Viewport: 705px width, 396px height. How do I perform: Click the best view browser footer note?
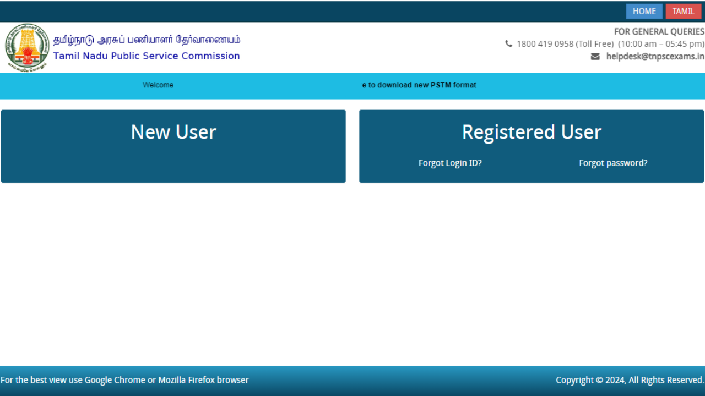point(124,380)
